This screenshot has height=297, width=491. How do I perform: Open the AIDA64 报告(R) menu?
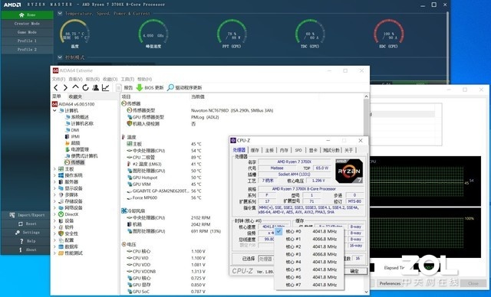[x=93, y=80]
